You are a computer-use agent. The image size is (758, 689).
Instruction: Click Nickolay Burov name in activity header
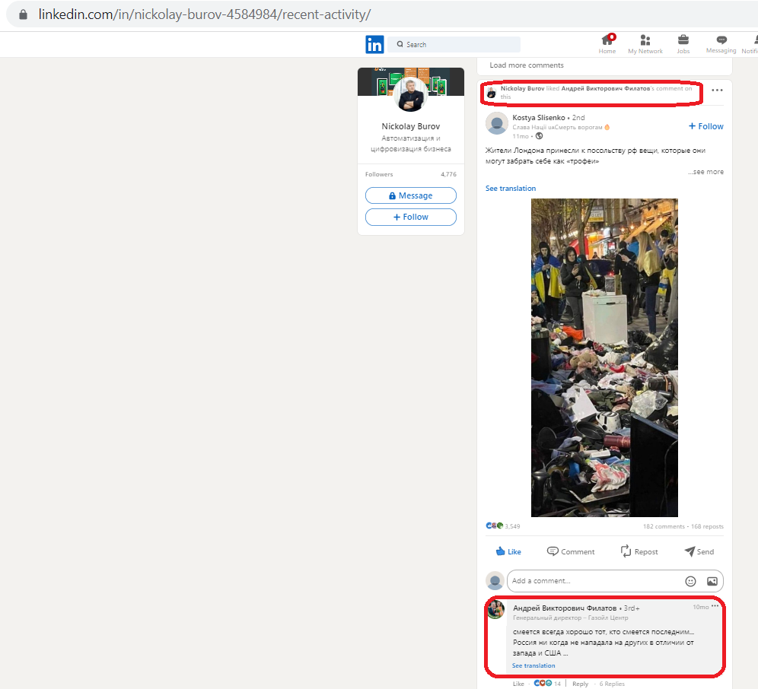(522, 88)
